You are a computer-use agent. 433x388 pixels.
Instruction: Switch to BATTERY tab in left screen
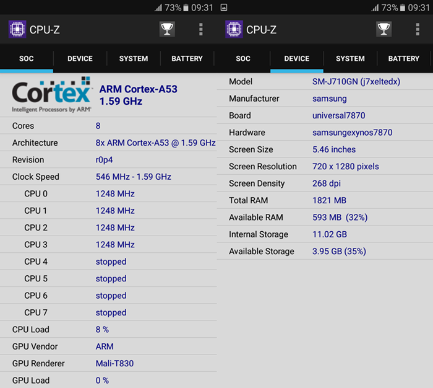click(187, 59)
